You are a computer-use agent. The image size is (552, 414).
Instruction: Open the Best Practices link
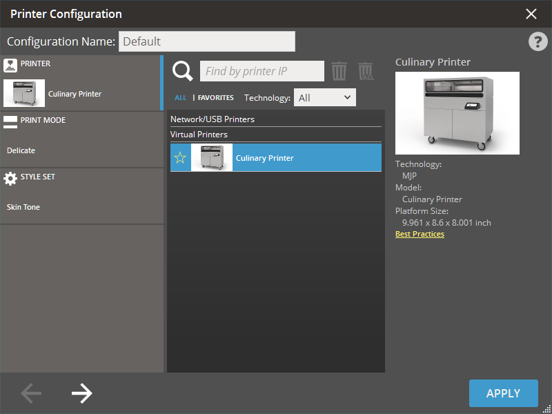click(420, 234)
